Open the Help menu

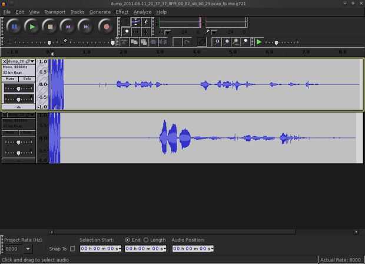click(x=161, y=12)
